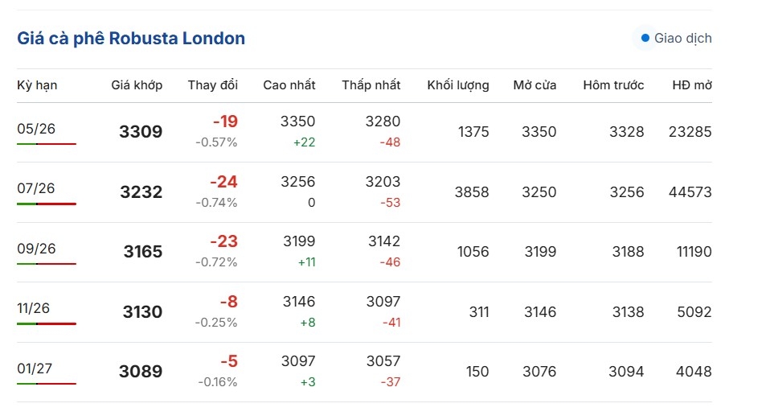
Task: Select the 07/26 contract term
Action: tap(36, 188)
